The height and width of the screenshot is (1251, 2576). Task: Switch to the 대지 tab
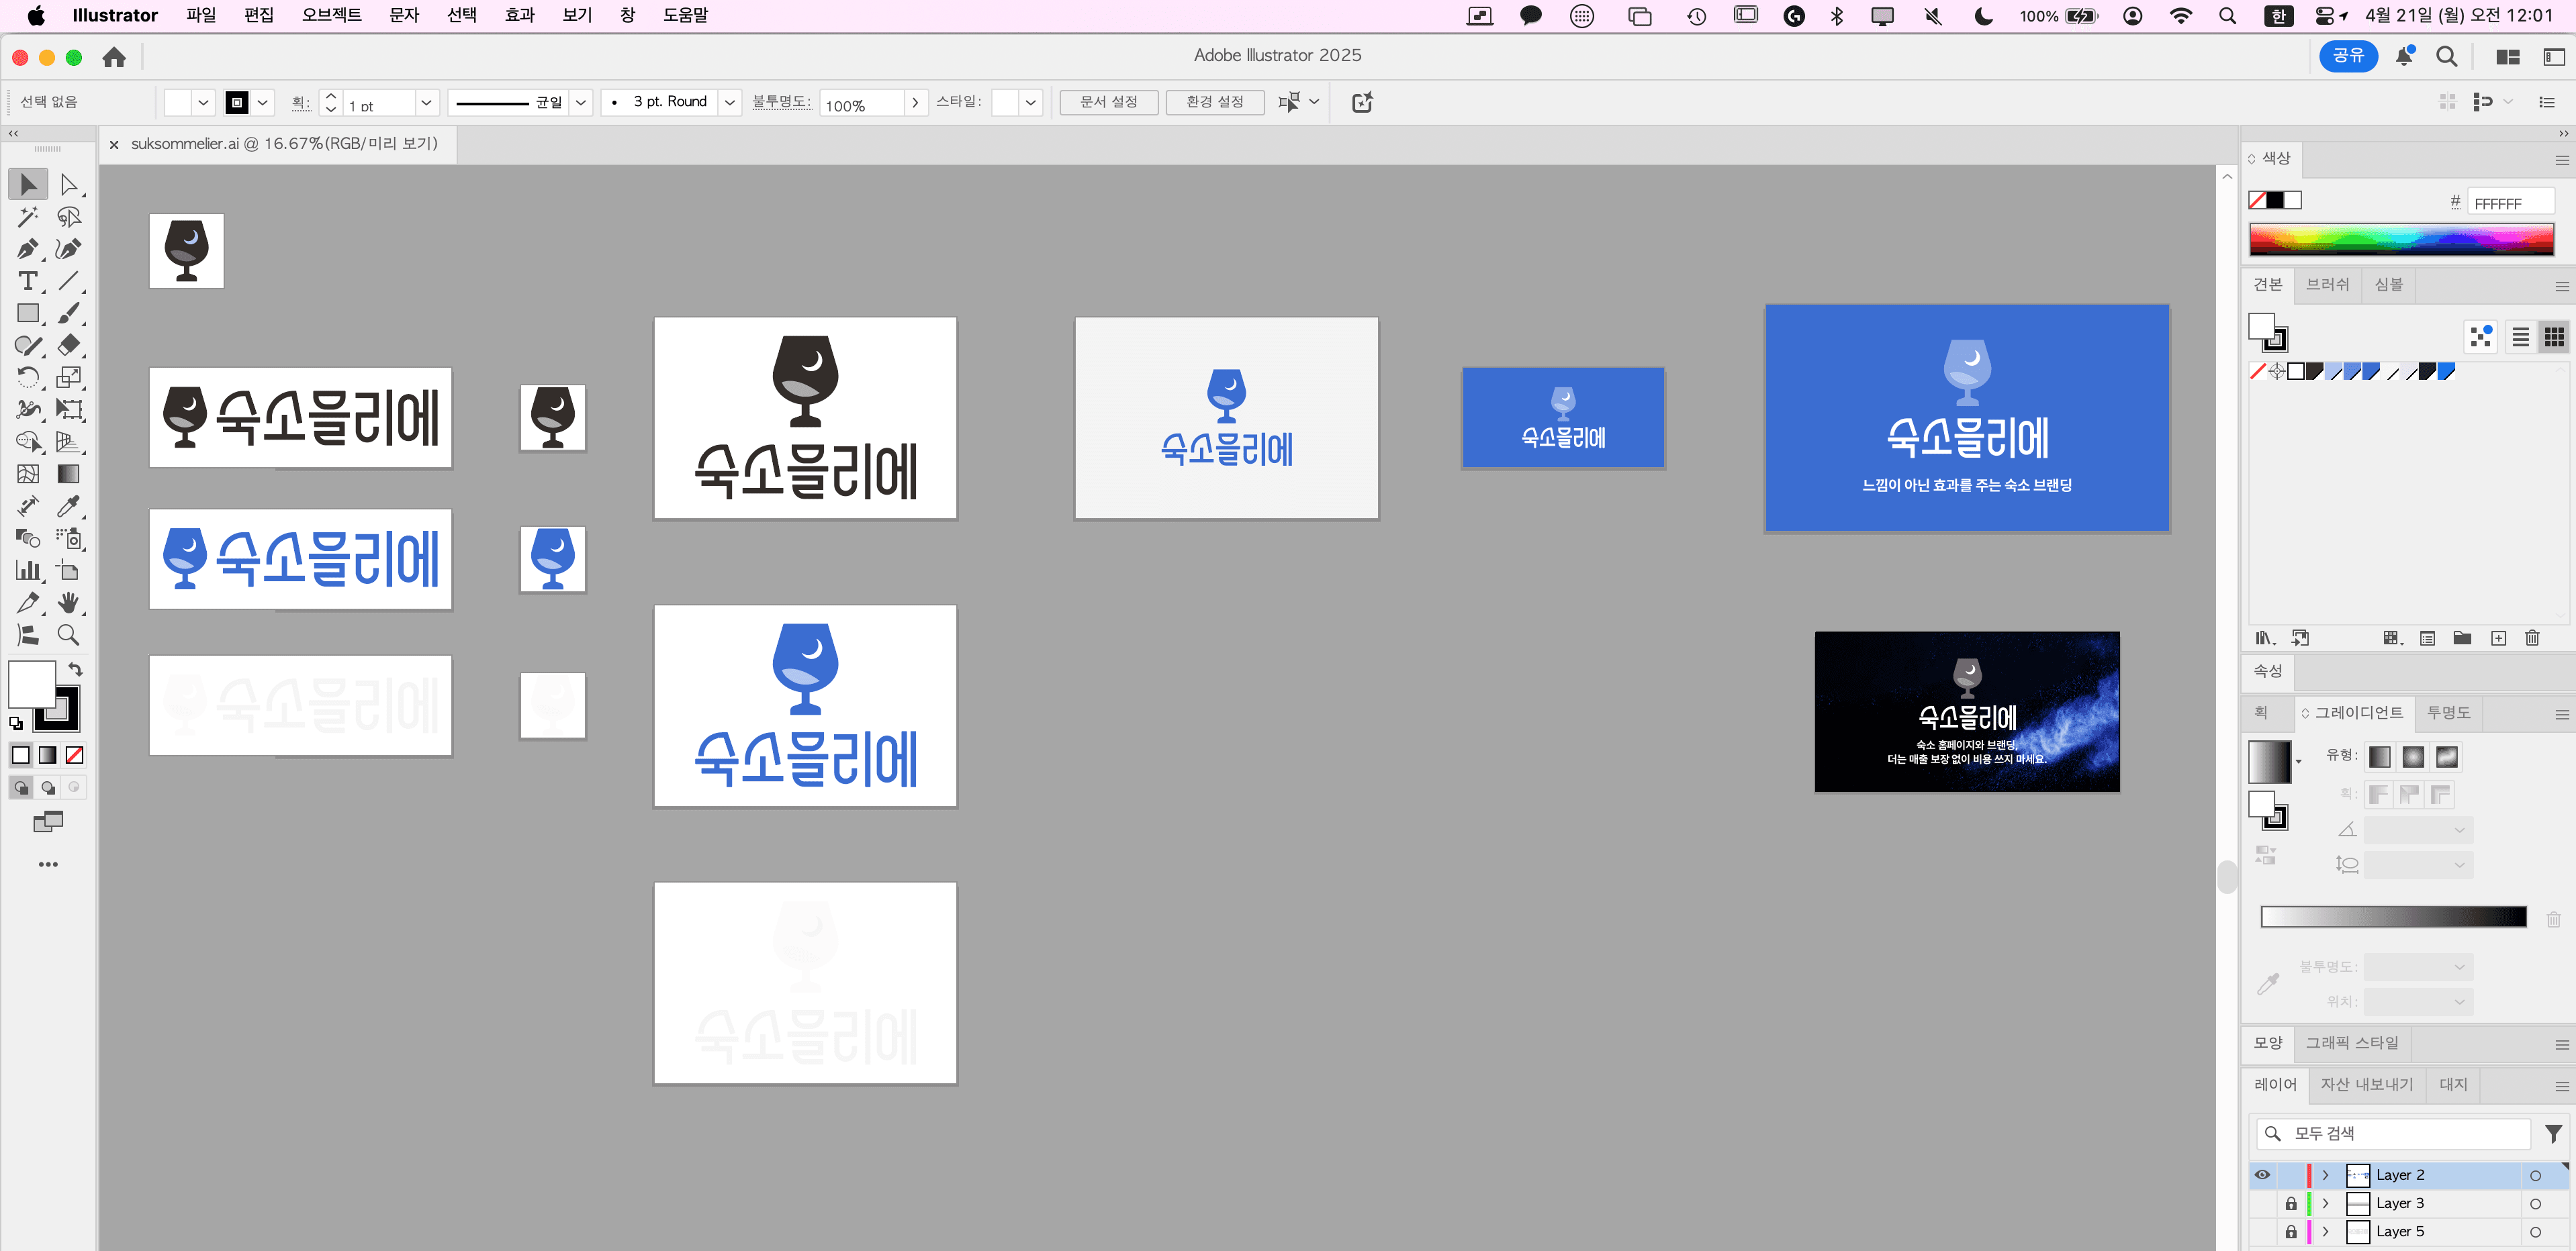click(x=2453, y=1084)
